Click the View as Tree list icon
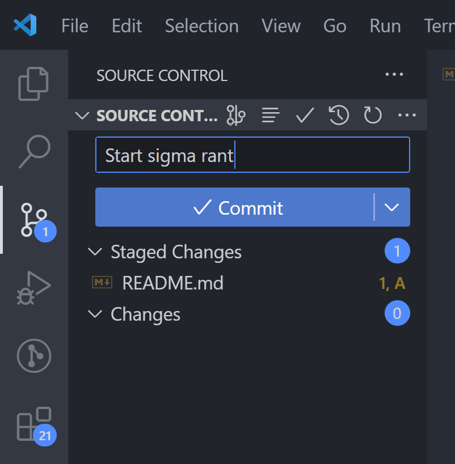 pos(271,116)
